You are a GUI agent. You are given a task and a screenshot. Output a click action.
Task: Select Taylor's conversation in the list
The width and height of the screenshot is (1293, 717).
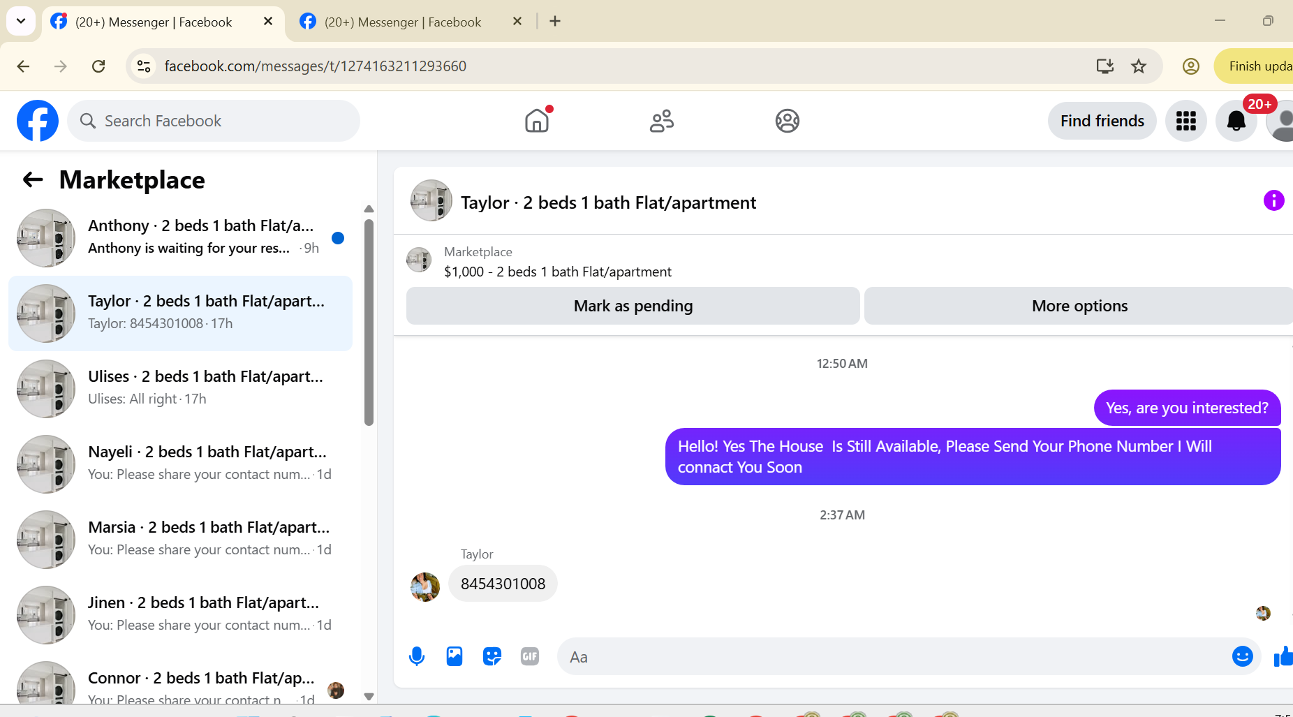click(x=180, y=313)
